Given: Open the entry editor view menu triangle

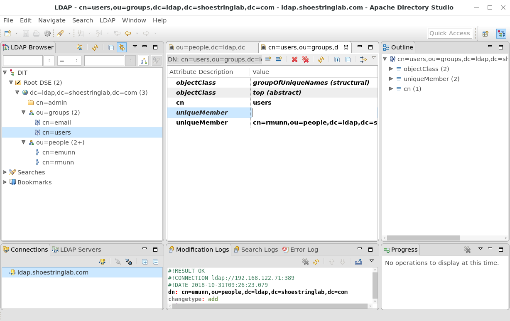Looking at the screenshot, I should pos(374,58).
